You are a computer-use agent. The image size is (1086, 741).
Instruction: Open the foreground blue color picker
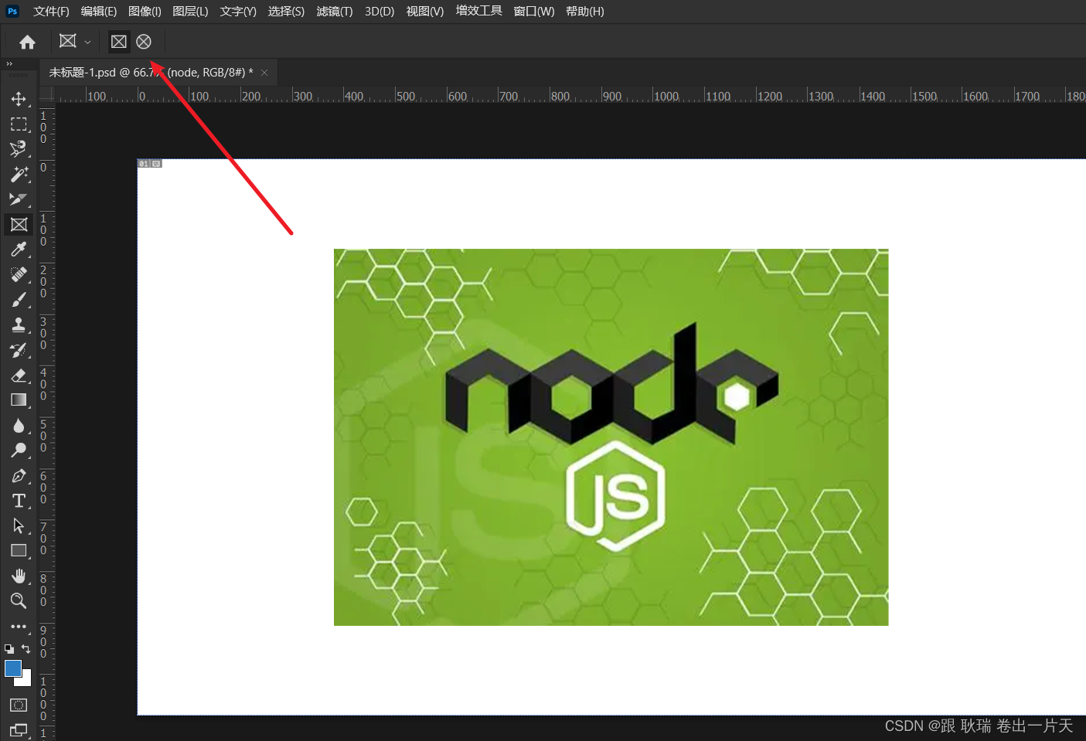point(13,668)
